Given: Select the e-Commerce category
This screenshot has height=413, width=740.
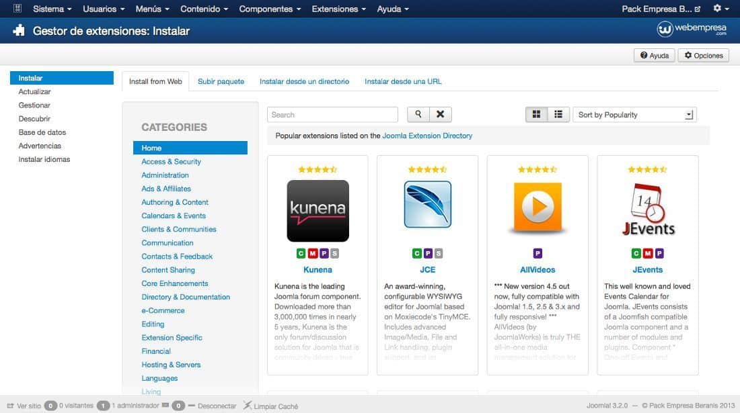Looking at the screenshot, I should pos(163,311).
